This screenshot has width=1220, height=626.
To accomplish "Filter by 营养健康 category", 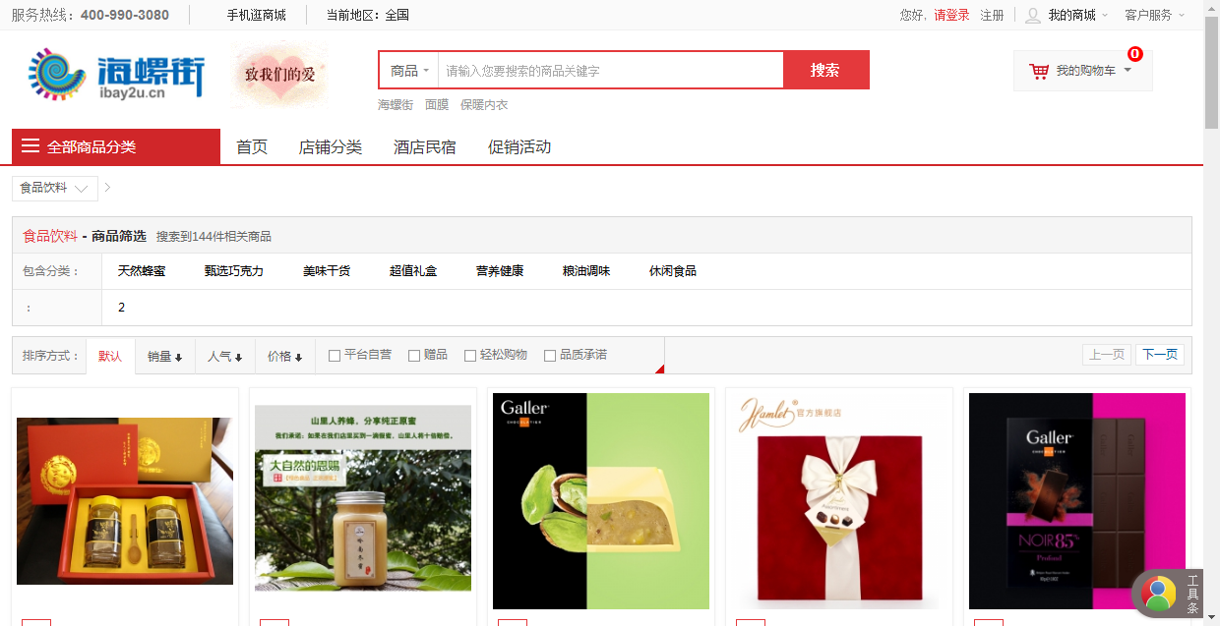I will coord(500,270).
